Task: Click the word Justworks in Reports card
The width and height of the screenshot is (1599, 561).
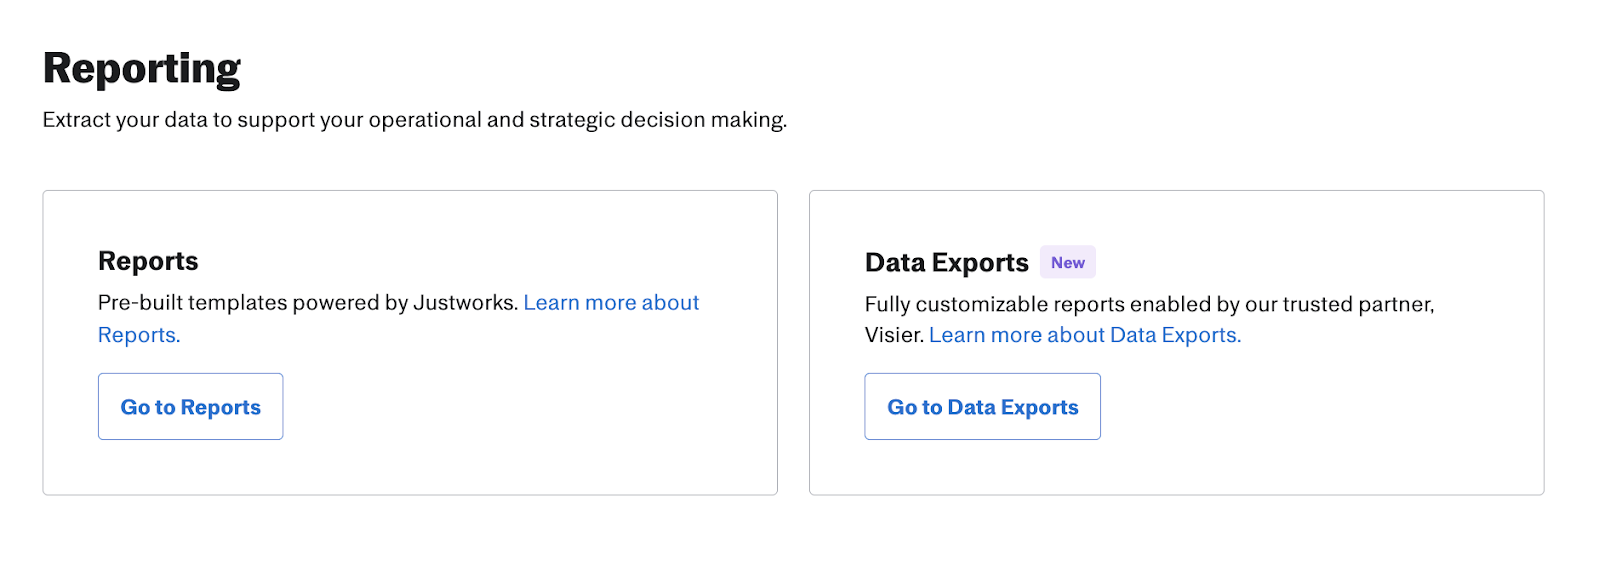Action: pyautogui.click(x=465, y=303)
